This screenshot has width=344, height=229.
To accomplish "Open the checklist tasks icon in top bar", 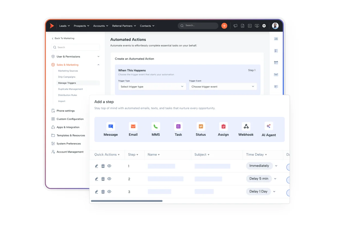I will point(250,26).
